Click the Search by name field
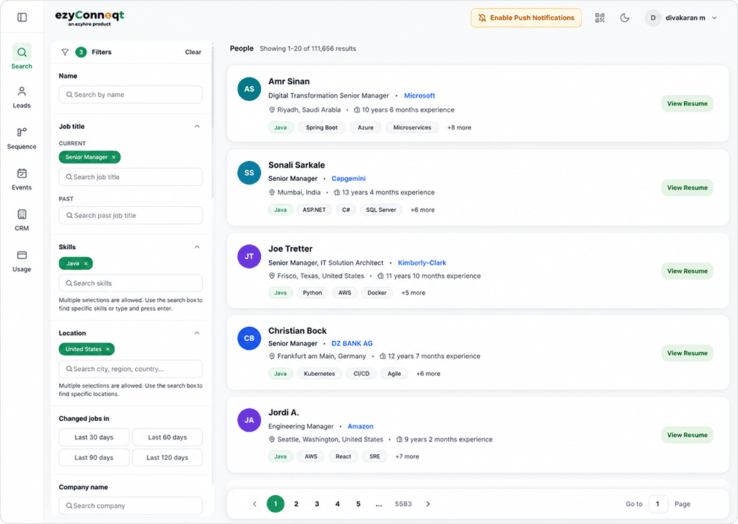738x524 pixels. point(131,95)
